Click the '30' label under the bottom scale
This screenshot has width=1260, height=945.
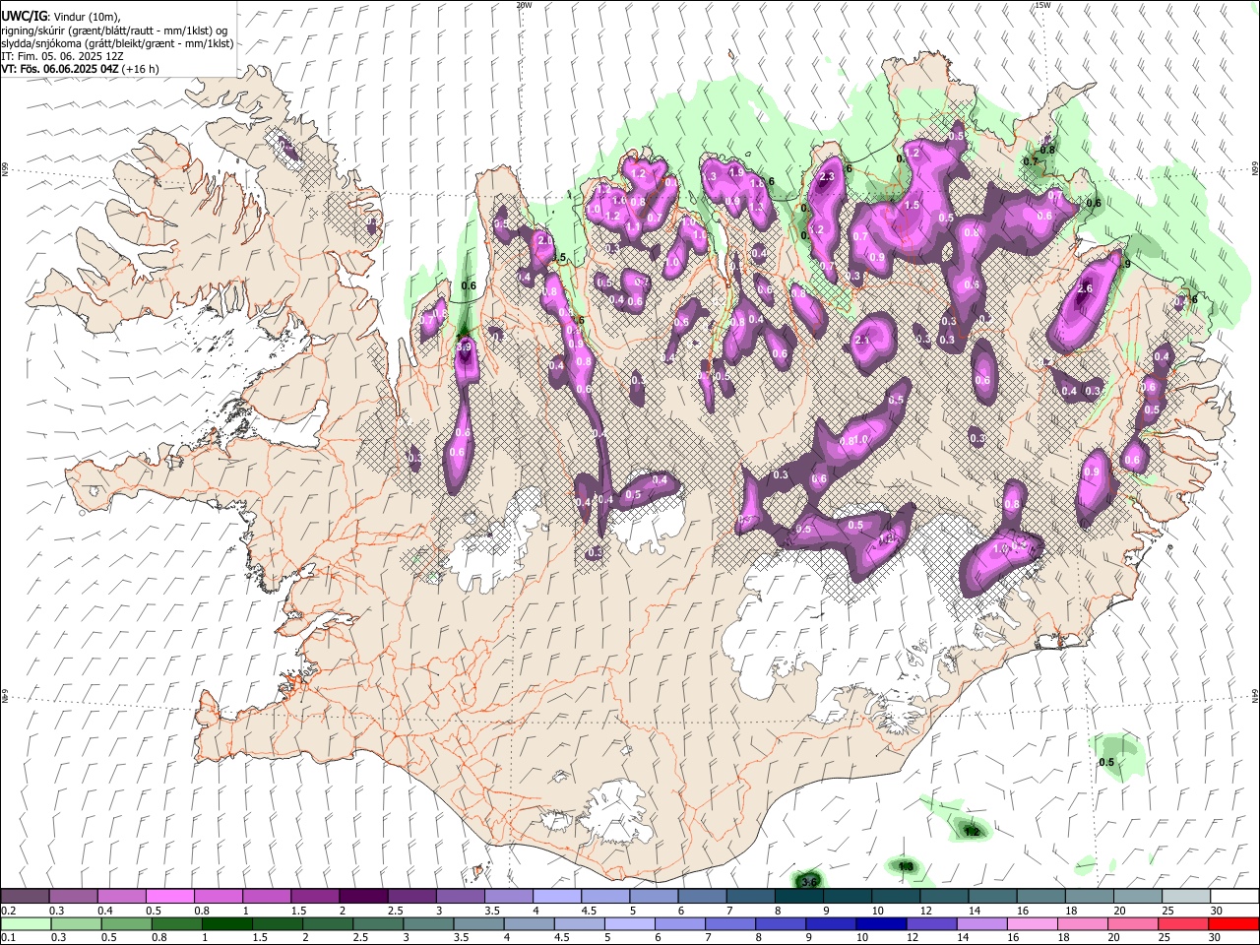coord(1217,937)
